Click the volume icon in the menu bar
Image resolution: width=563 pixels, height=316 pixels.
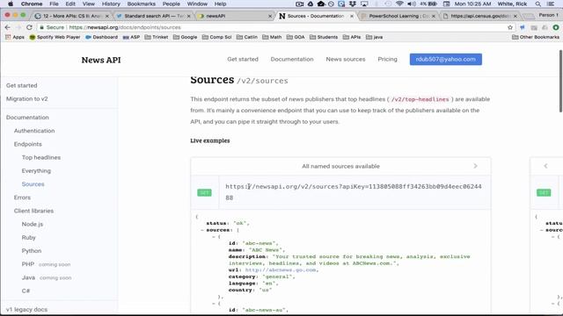[412, 4]
